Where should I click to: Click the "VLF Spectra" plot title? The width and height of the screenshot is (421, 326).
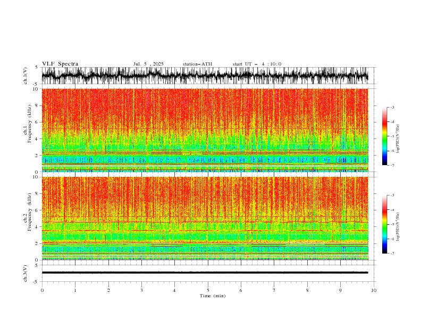[x=60, y=64]
